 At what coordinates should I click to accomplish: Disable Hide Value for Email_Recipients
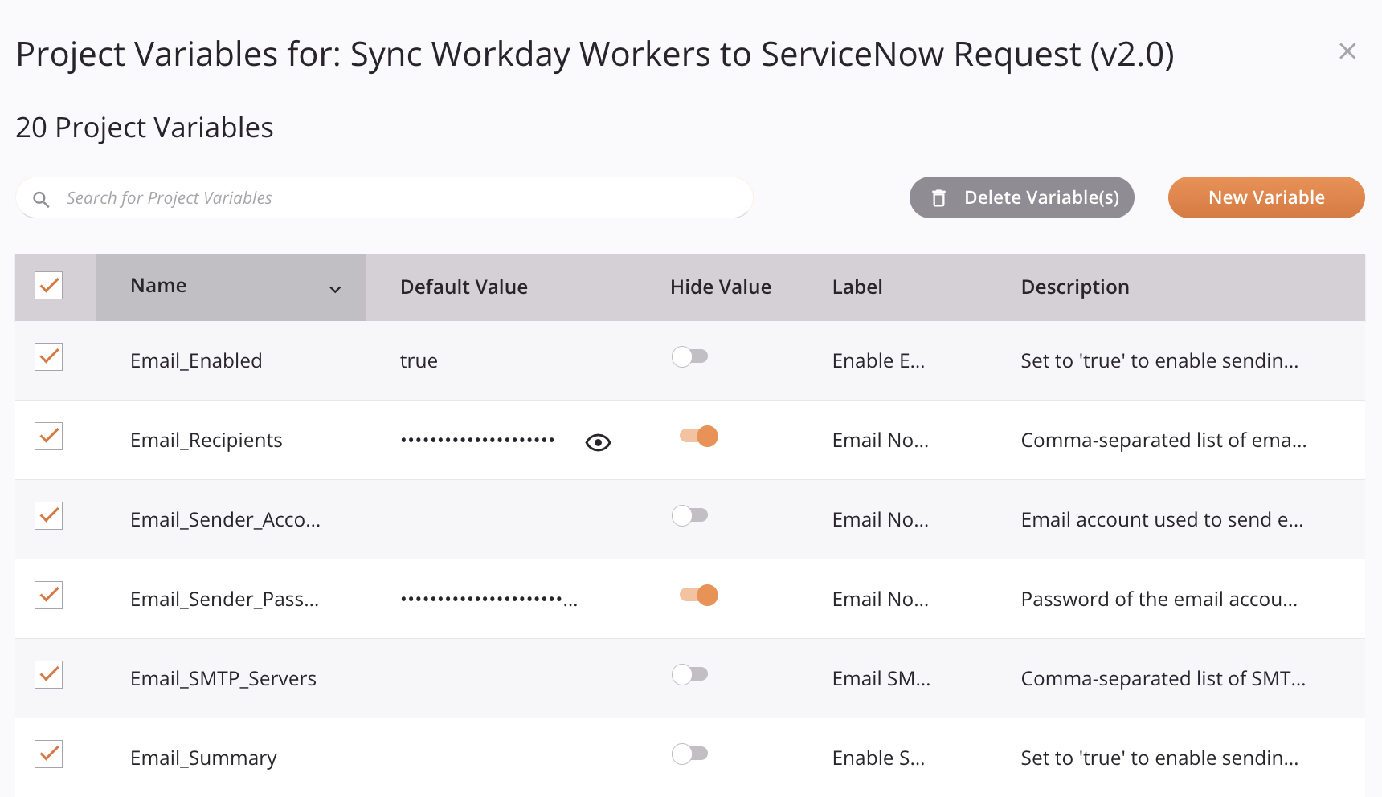[698, 436]
